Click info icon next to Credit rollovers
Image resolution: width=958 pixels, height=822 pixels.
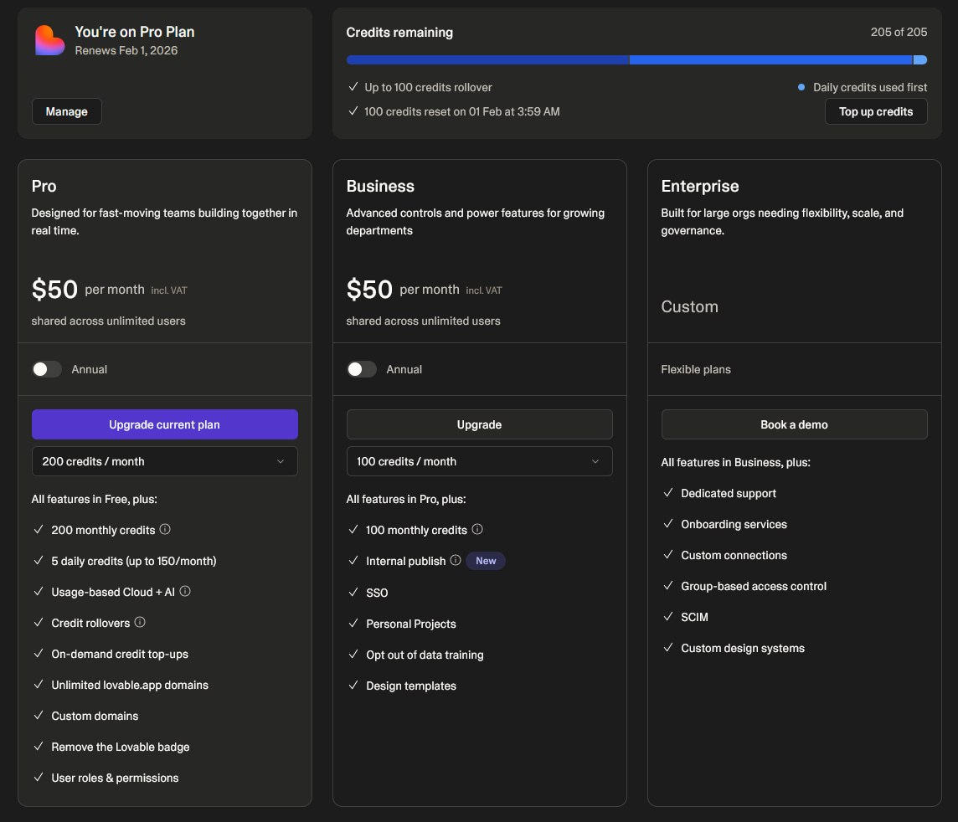(x=140, y=623)
